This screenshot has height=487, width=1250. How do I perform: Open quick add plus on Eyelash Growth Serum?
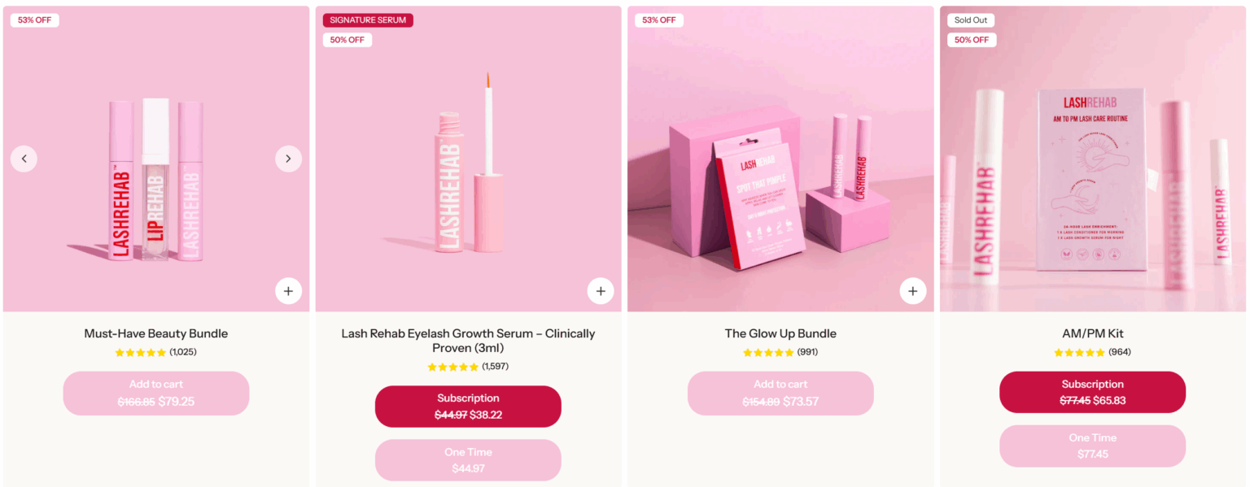coord(601,291)
